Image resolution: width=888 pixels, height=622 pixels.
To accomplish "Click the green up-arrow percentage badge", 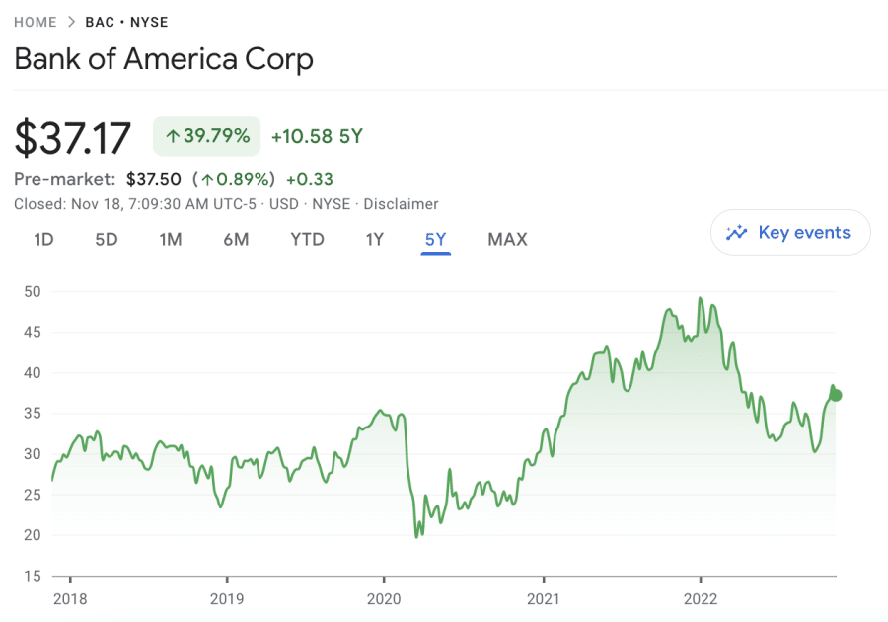I will [x=206, y=136].
